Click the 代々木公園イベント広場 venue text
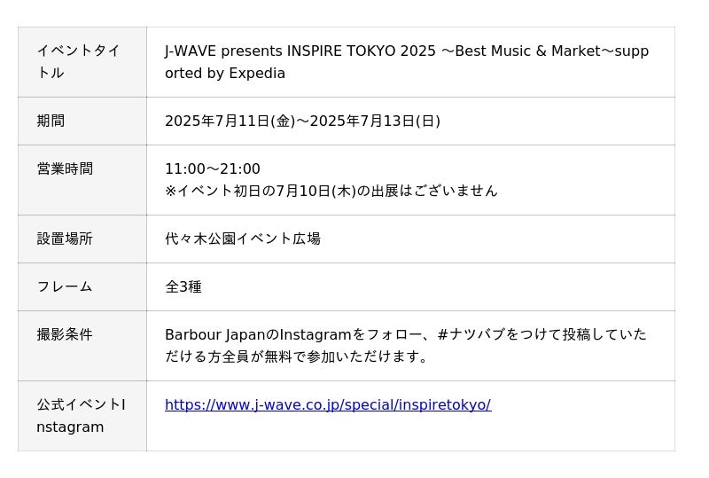The height and width of the screenshot is (478, 709). click(x=243, y=239)
